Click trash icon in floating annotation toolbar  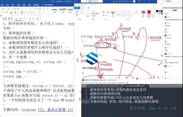point(38,19)
